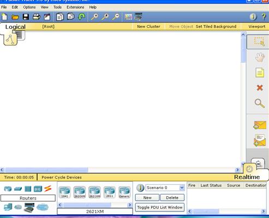Click the New scenario button
The height and width of the screenshot is (218, 269).
pyautogui.click(x=147, y=198)
